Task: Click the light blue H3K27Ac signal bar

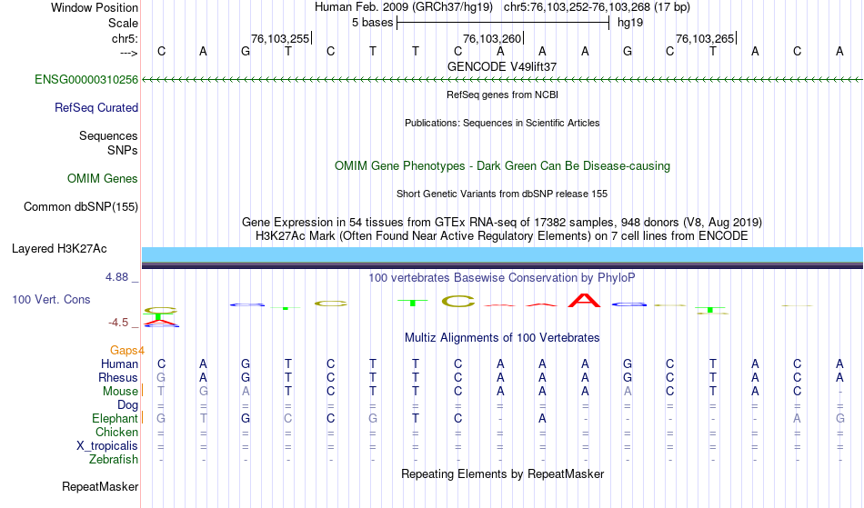Action: [x=503, y=254]
